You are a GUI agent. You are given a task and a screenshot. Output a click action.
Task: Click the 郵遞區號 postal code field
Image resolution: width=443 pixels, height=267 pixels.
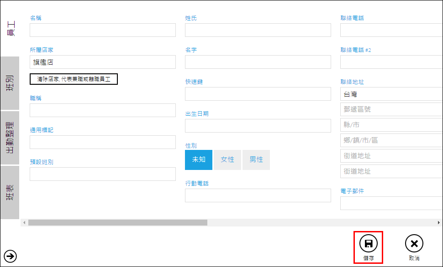391,109
